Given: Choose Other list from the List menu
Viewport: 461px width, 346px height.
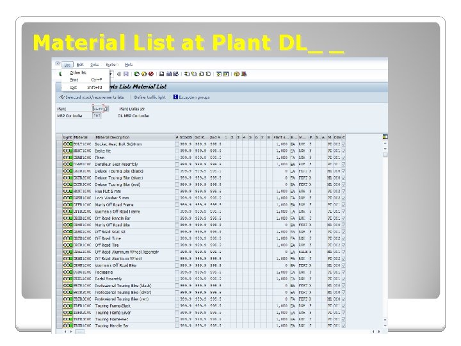Looking at the screenshot, I should tap(85, 72).
